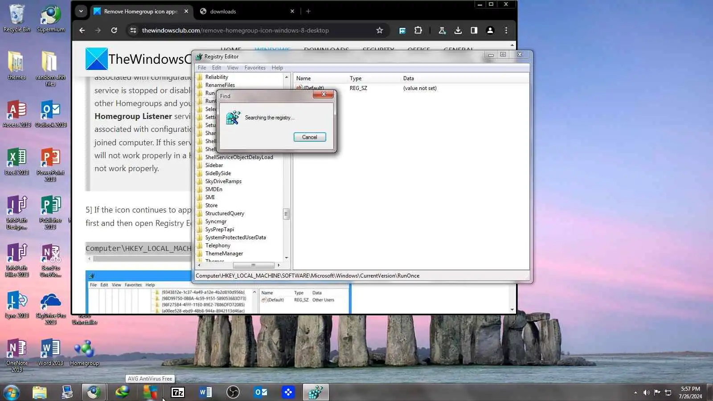Screen dimensions: 713x401
Task: Open the browser tab search dropdown
Action: pyautogui.click(x=81, y=12)
